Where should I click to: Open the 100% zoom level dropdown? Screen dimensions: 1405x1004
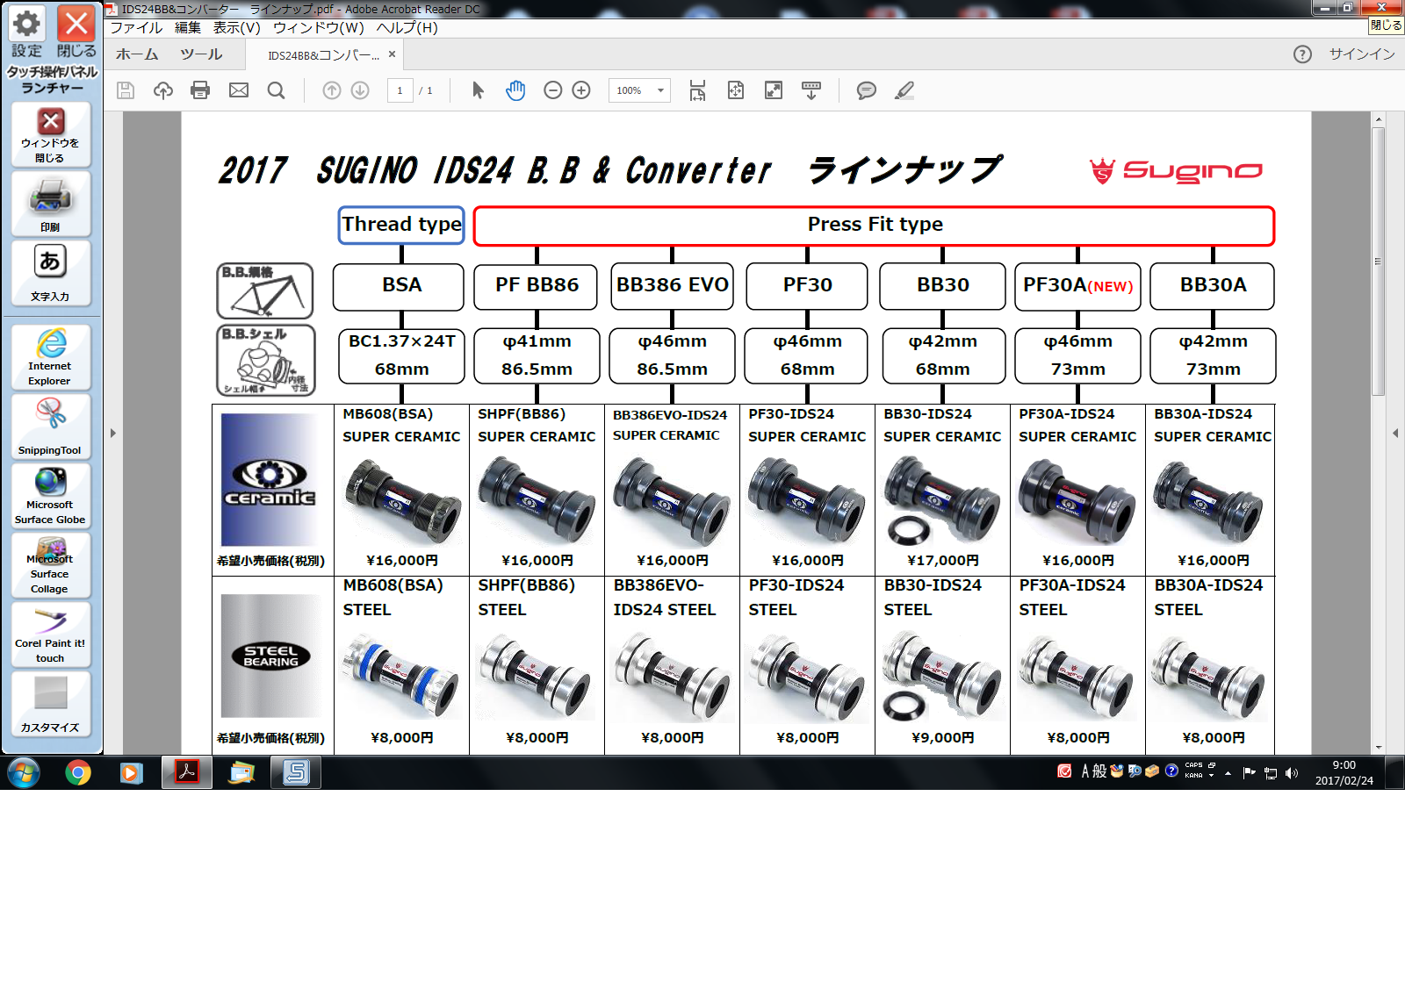[660, 90]
